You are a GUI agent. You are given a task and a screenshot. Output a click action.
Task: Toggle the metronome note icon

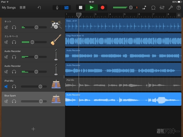tap(144, 7)
